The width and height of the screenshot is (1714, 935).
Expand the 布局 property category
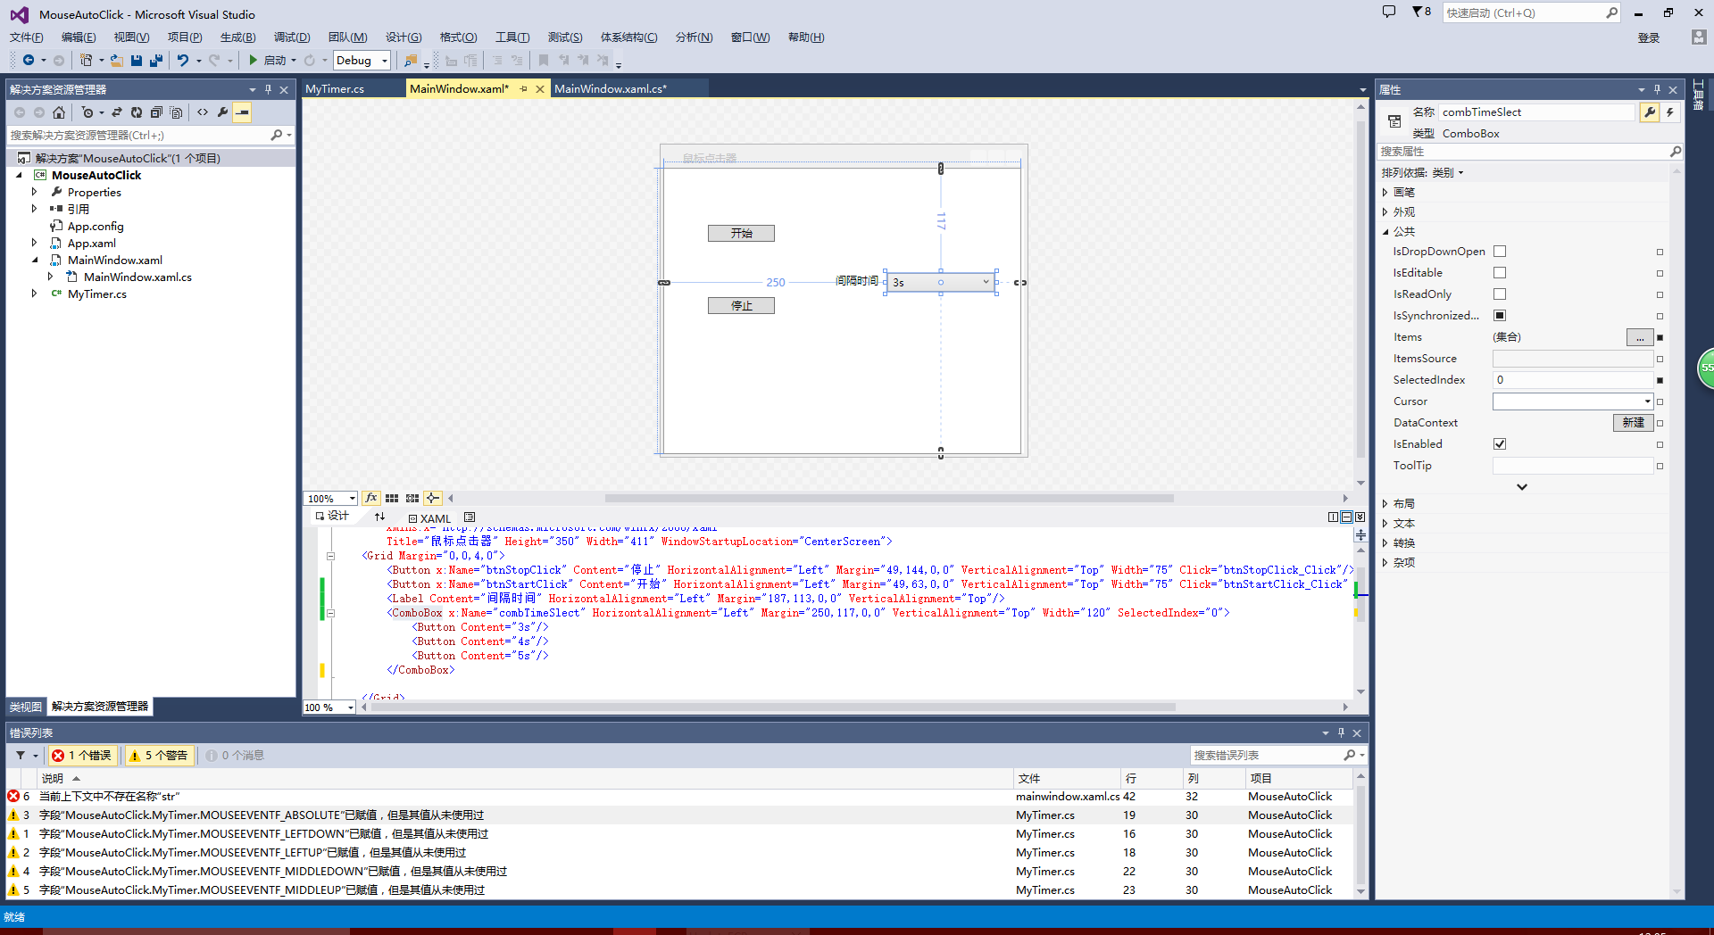point(1385,504)
